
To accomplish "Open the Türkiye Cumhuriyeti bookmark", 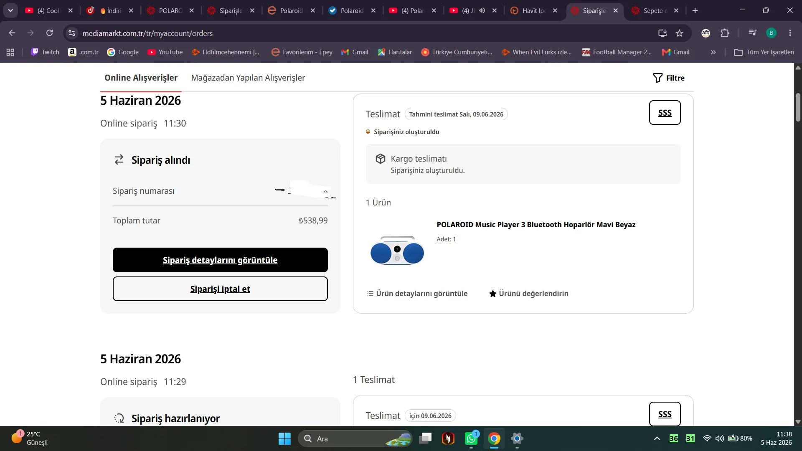I will tap(457, 52).
